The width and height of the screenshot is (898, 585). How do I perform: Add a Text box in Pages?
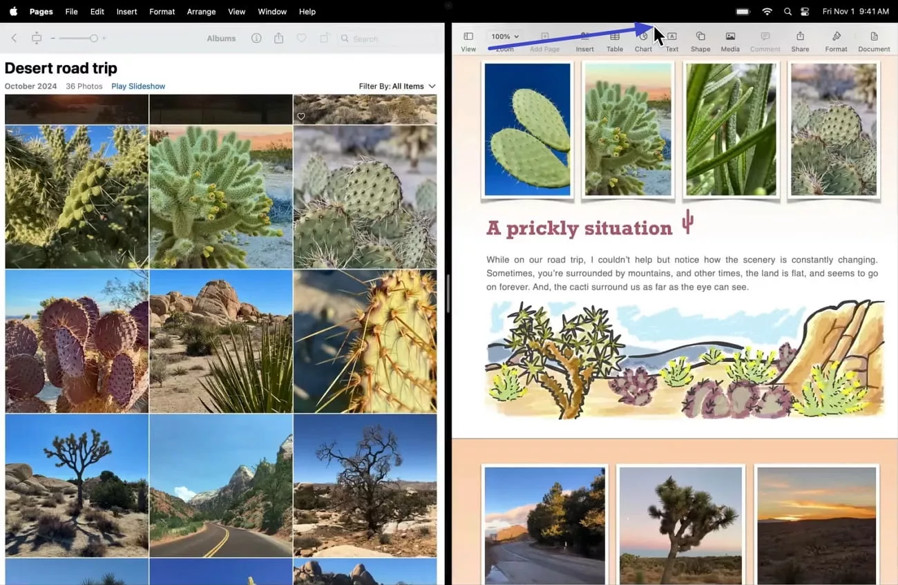[671, 39]
